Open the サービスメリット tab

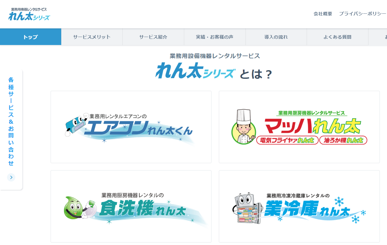92,37
